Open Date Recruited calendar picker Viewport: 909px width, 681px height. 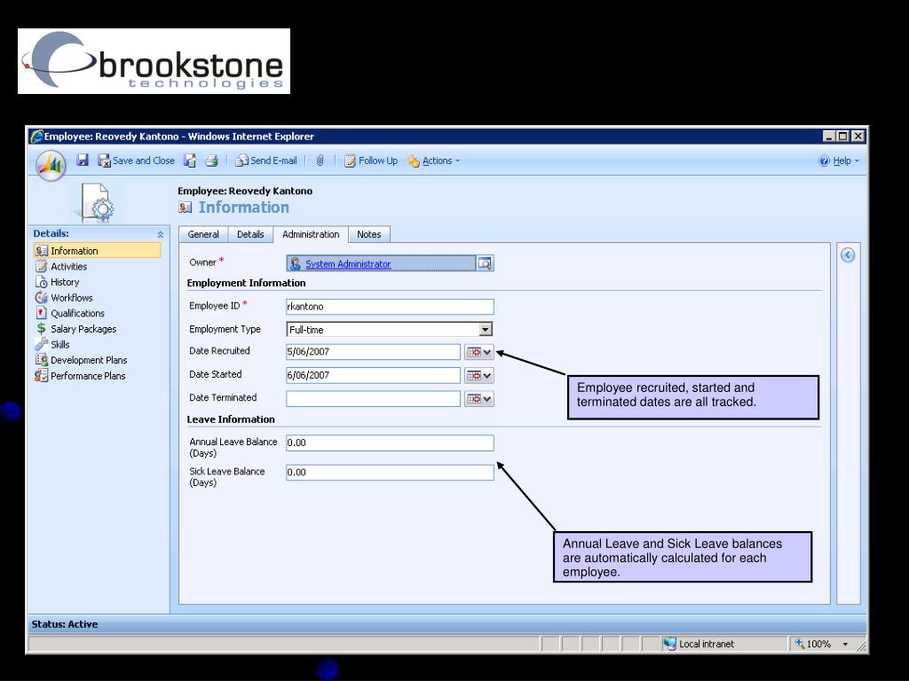click(x=478, y=351)
